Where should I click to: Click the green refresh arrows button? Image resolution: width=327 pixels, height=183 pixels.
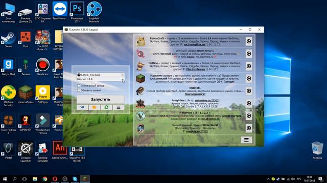click(x=106, y=107)
